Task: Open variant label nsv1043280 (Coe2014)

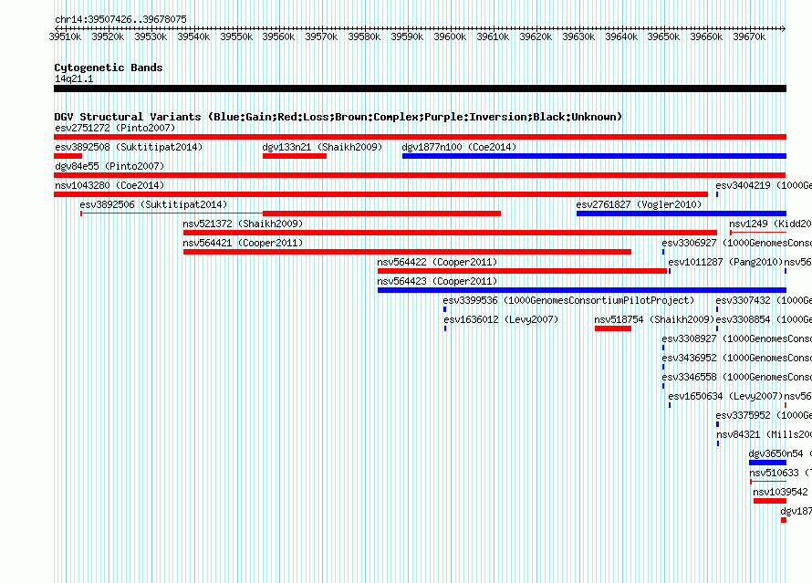Action: (x=109, y=185)
